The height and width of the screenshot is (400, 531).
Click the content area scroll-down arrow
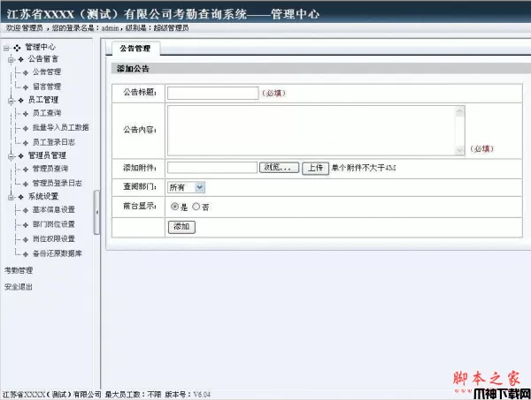tap(459, 150)
